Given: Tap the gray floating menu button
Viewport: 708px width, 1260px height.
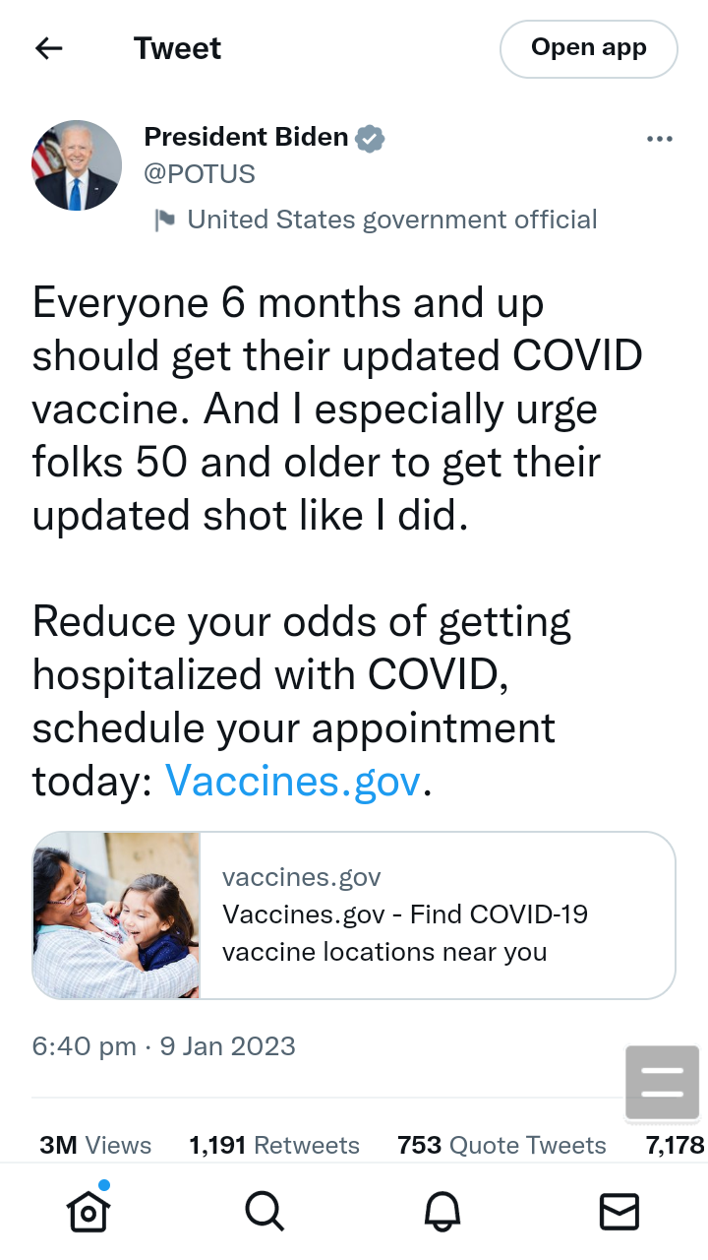Looking at the screenshot, I should 662,1082.
